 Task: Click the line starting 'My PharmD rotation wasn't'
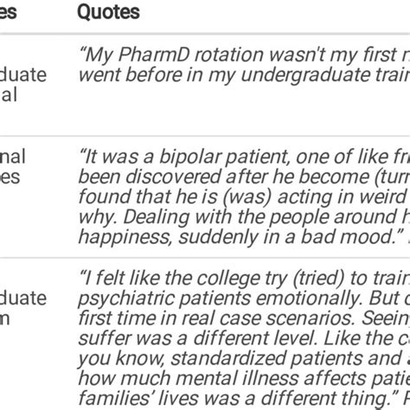click(244, 54)
